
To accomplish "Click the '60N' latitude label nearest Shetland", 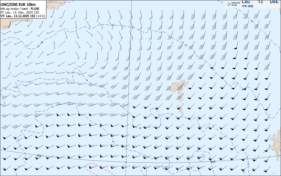I will [x=213, y=162].
